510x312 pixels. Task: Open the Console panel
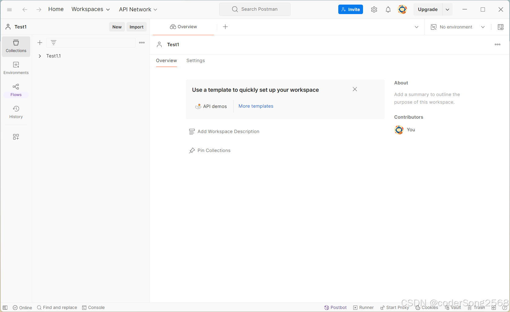coord(94,308)
